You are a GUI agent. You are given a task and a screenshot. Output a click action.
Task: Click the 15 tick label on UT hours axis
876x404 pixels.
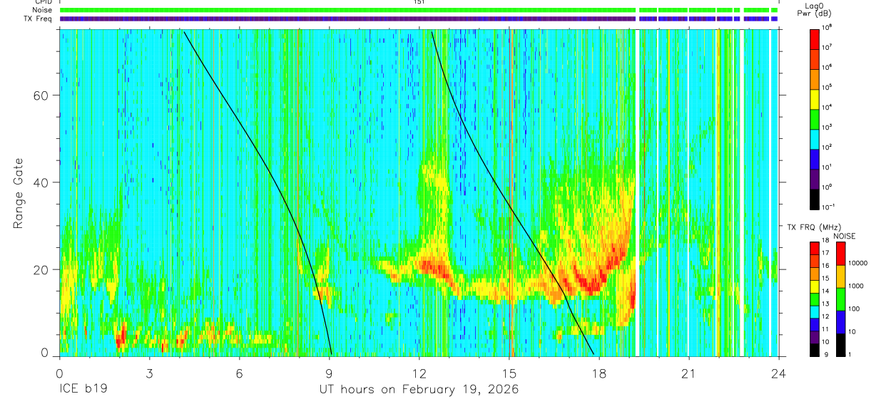point(509,373)
